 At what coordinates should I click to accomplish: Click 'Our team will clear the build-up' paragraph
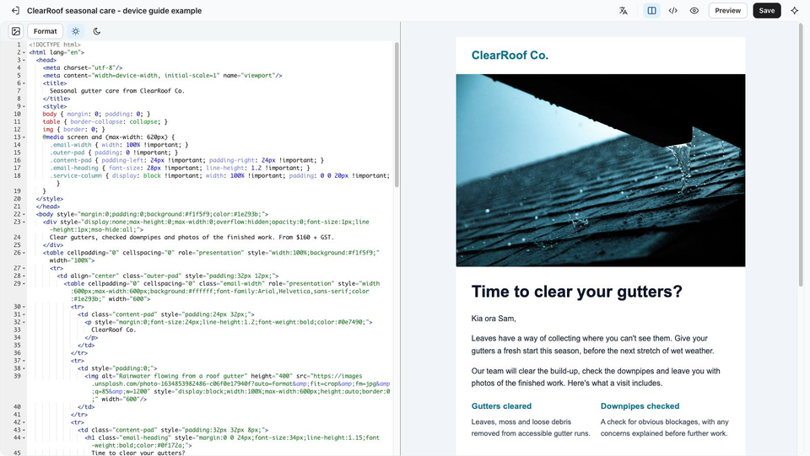[596, 377]
